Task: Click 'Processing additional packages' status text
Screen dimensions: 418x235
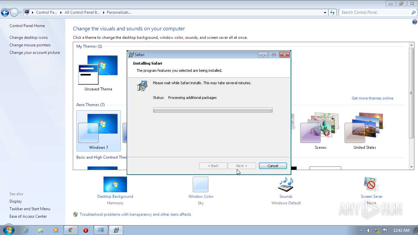Action: click(x=192, y=98)
